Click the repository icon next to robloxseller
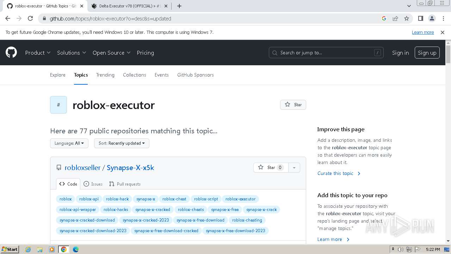The image size is (451, 254). (x=59, y=168)
